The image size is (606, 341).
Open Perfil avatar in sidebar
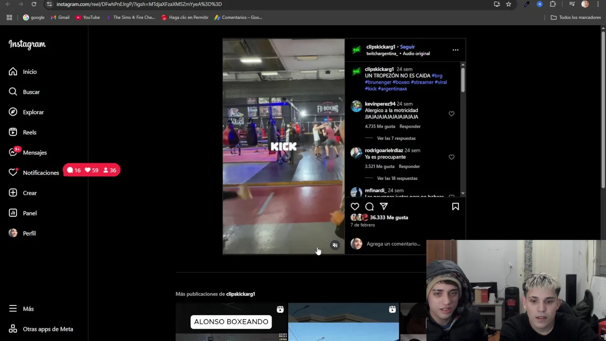pyautogui.click(x=13, y=233)
